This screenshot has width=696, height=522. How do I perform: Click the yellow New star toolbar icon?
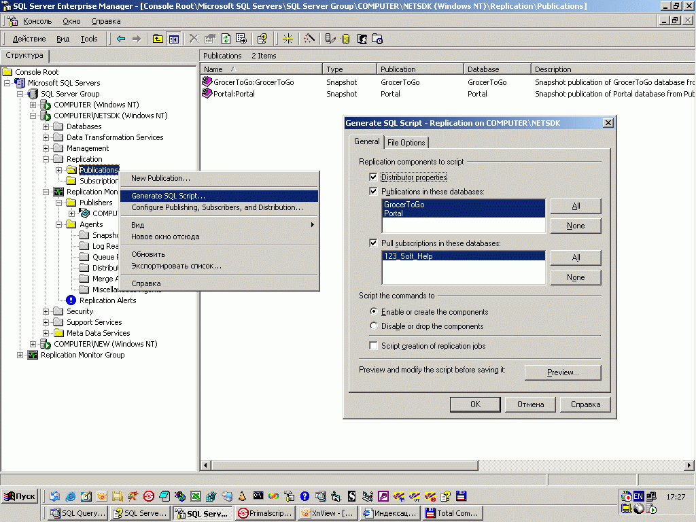[x=288, y=39]
